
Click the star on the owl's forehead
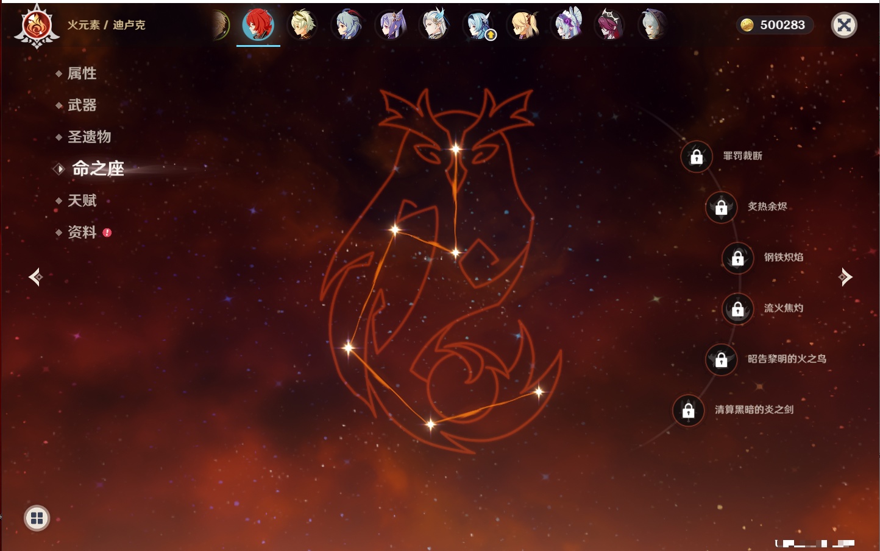[x=456, y=149]
